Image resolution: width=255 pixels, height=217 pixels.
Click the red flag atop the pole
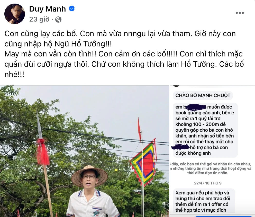coord(139,129)
